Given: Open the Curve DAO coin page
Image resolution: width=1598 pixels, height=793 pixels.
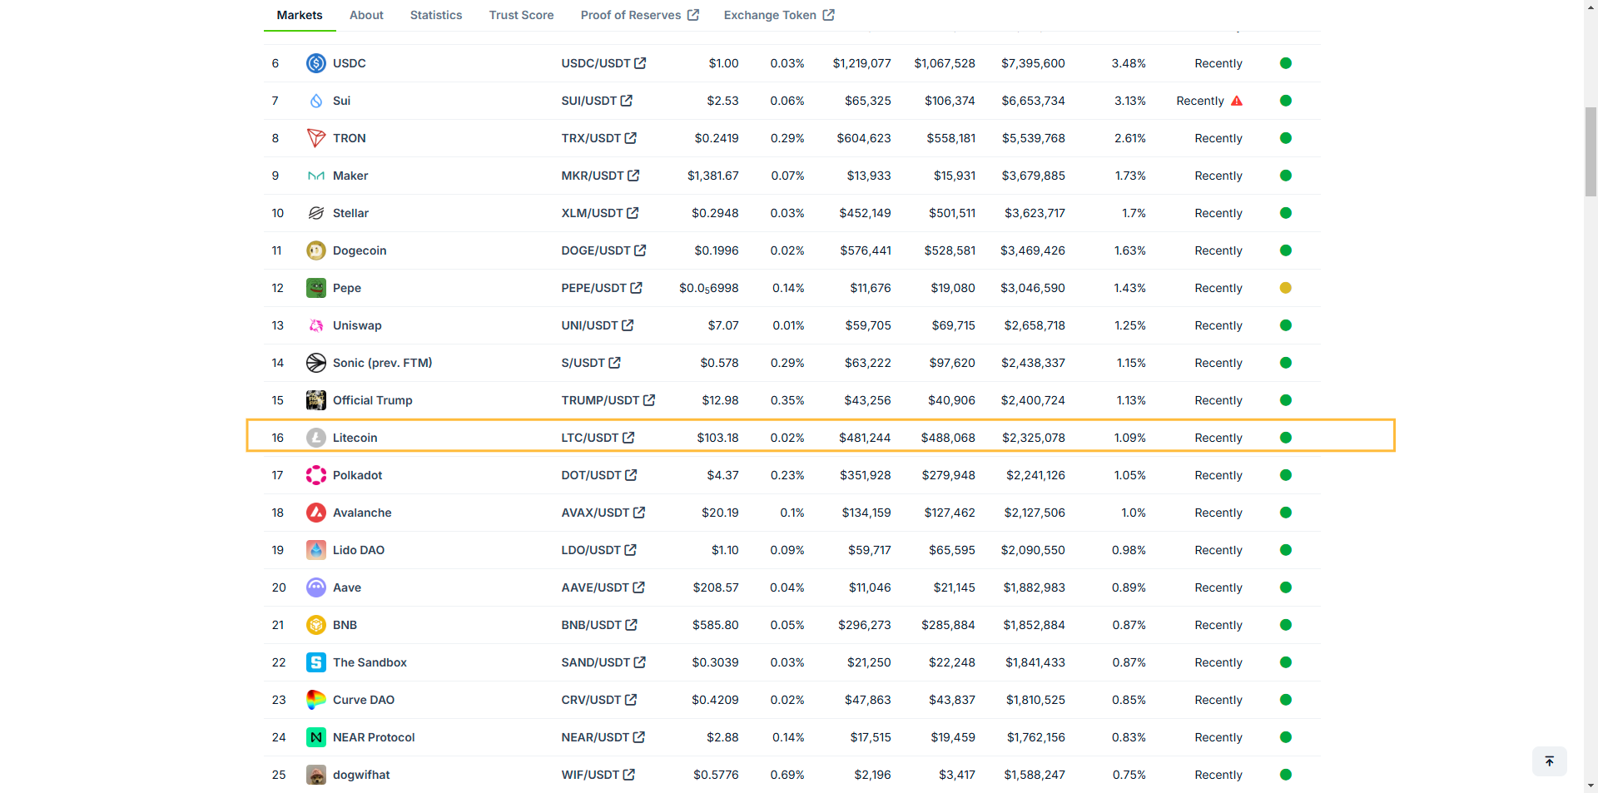Looking at the screenshot, I should (x=364, y=700).
